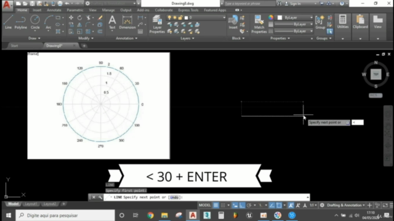Screen dimensions: 394x221
Task: Click the Plot print icon
Action: pos(60,4)
